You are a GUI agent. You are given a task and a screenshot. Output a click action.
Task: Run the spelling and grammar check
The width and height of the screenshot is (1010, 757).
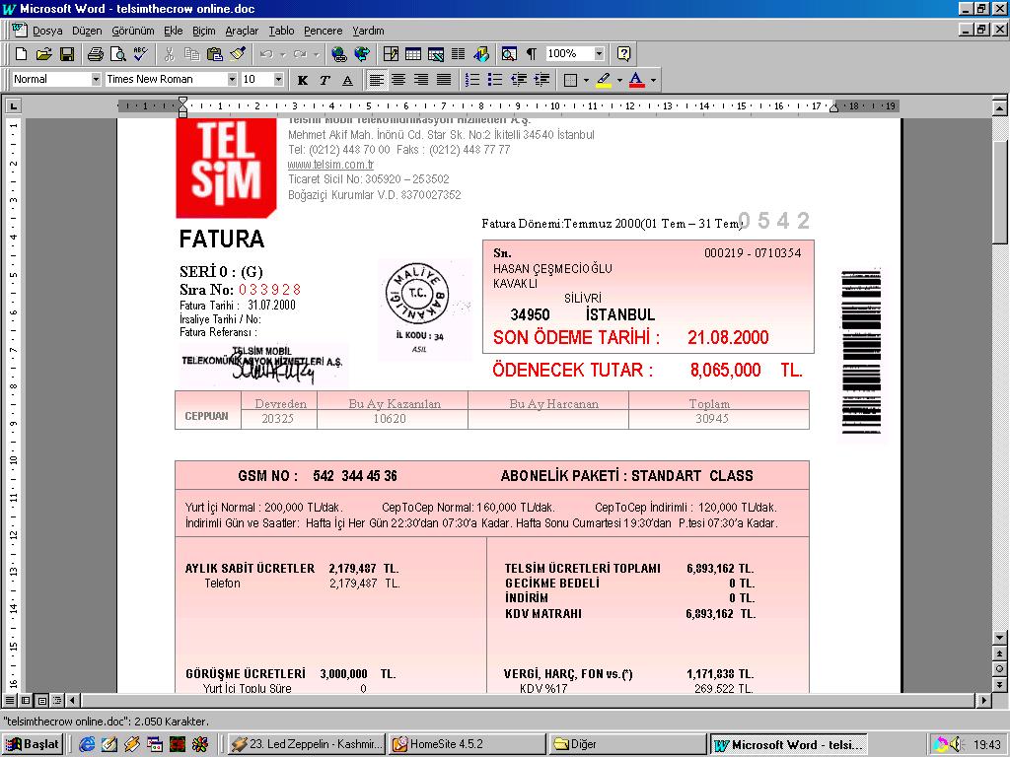(140, 54)
